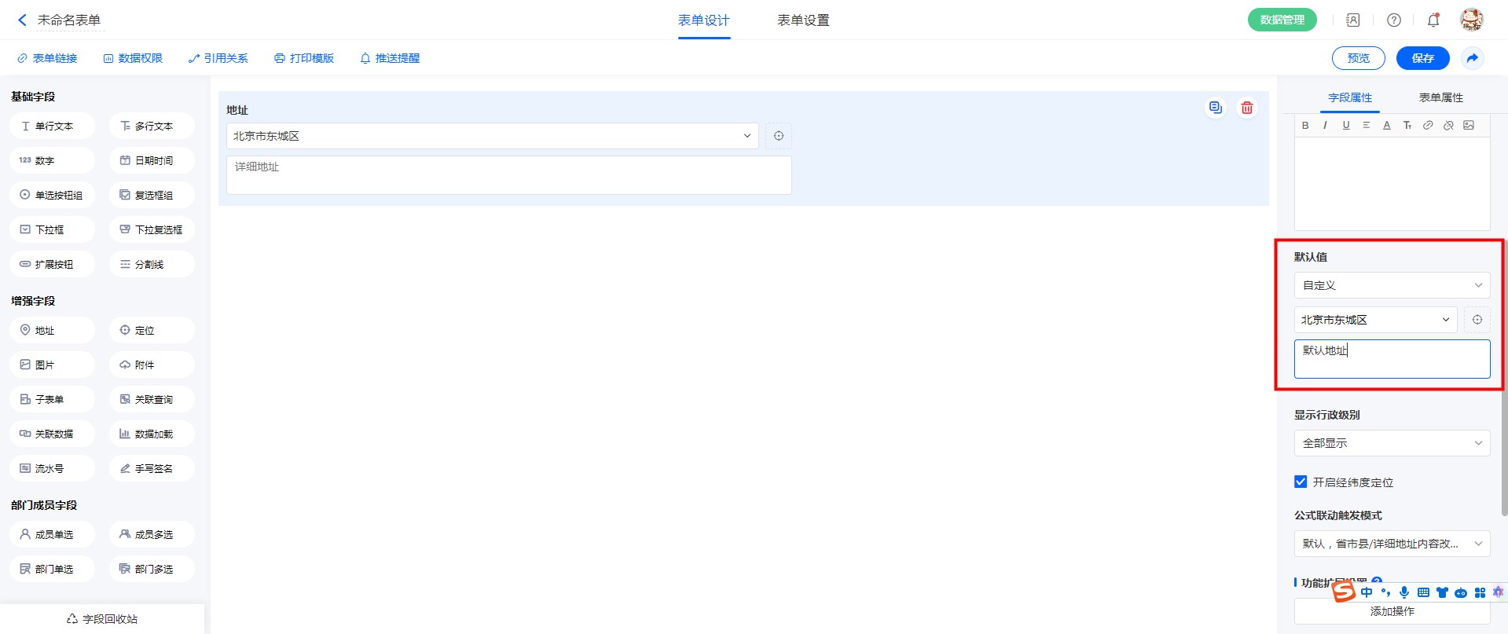The image size is (1508, 634).
Task: Switch to the 表单属性 tab
Action: [x=1440, y=97]
